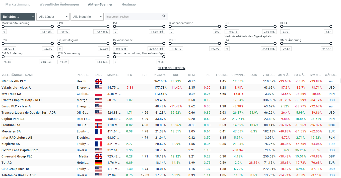Select the Aktien-Scanner tab
341x178 pixels.
click(100, 5)
